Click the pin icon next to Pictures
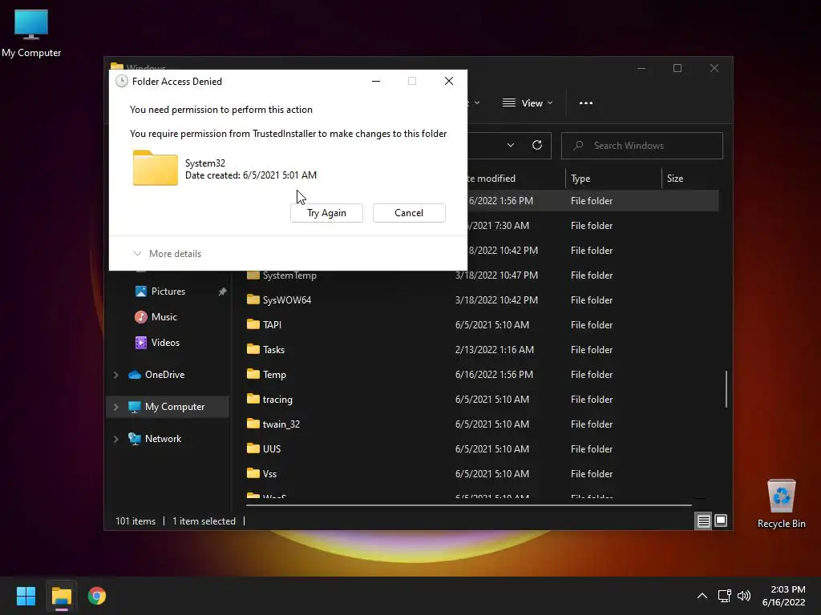The width and height of the screenshot is (821, 615). click(223, 291)
